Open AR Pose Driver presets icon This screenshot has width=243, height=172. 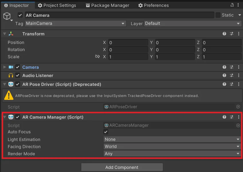coord(232,84)
